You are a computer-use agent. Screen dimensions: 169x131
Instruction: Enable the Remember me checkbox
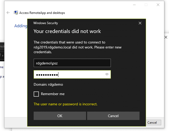pos(36,94)
